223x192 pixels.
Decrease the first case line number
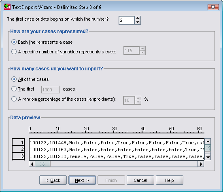coord(138,22)
